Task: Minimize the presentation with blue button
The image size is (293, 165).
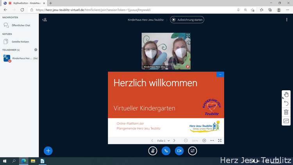Action: tap(220, 74)
